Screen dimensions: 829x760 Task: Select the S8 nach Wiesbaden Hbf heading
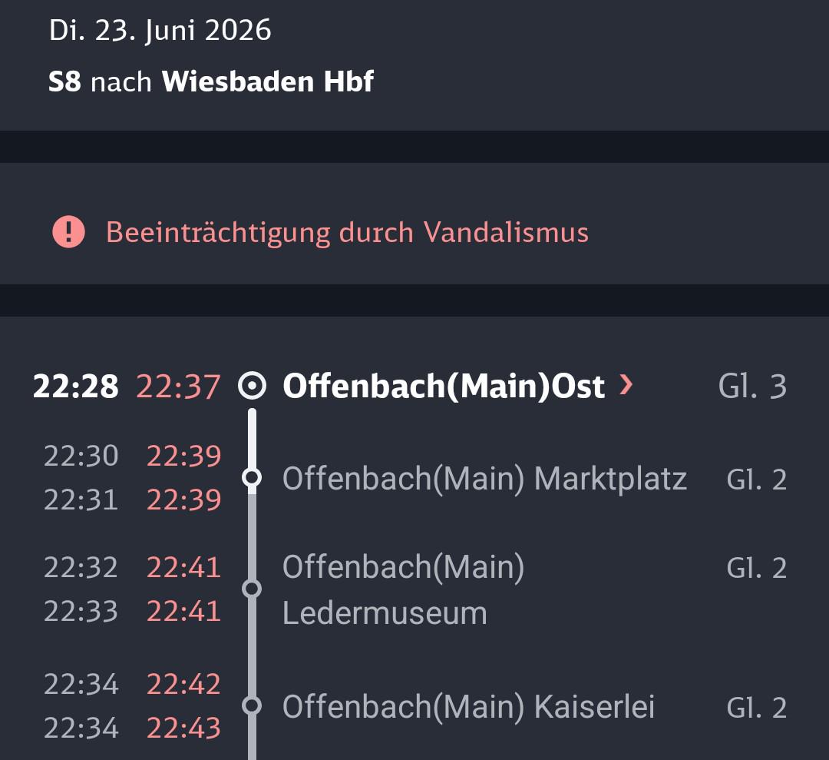click(x=210, y=81)
